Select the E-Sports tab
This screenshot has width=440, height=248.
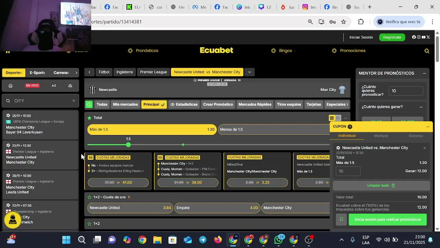[x=37, y=73]
